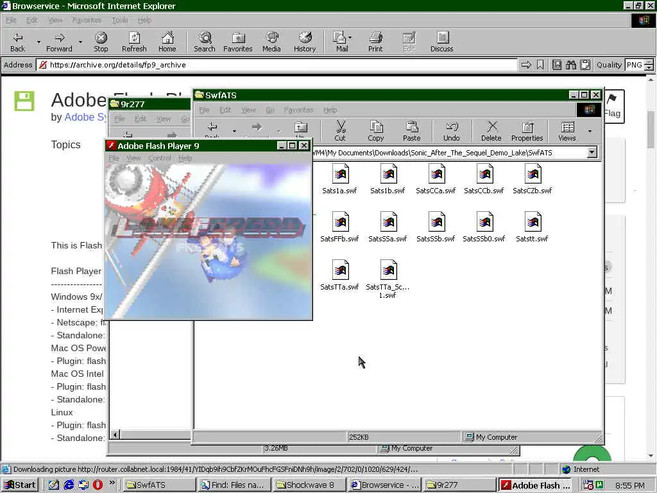
Task: Select the Satstt.swf file
Action: pos(532,227)
